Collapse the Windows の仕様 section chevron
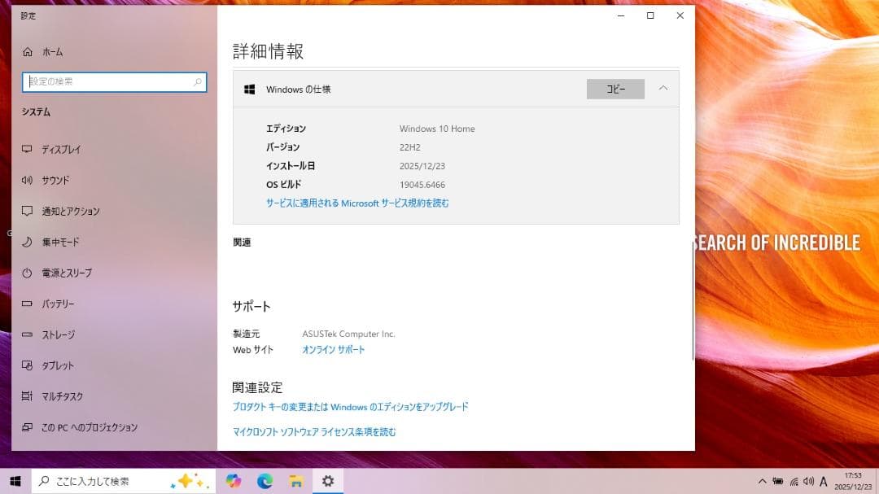 (663, 88)
